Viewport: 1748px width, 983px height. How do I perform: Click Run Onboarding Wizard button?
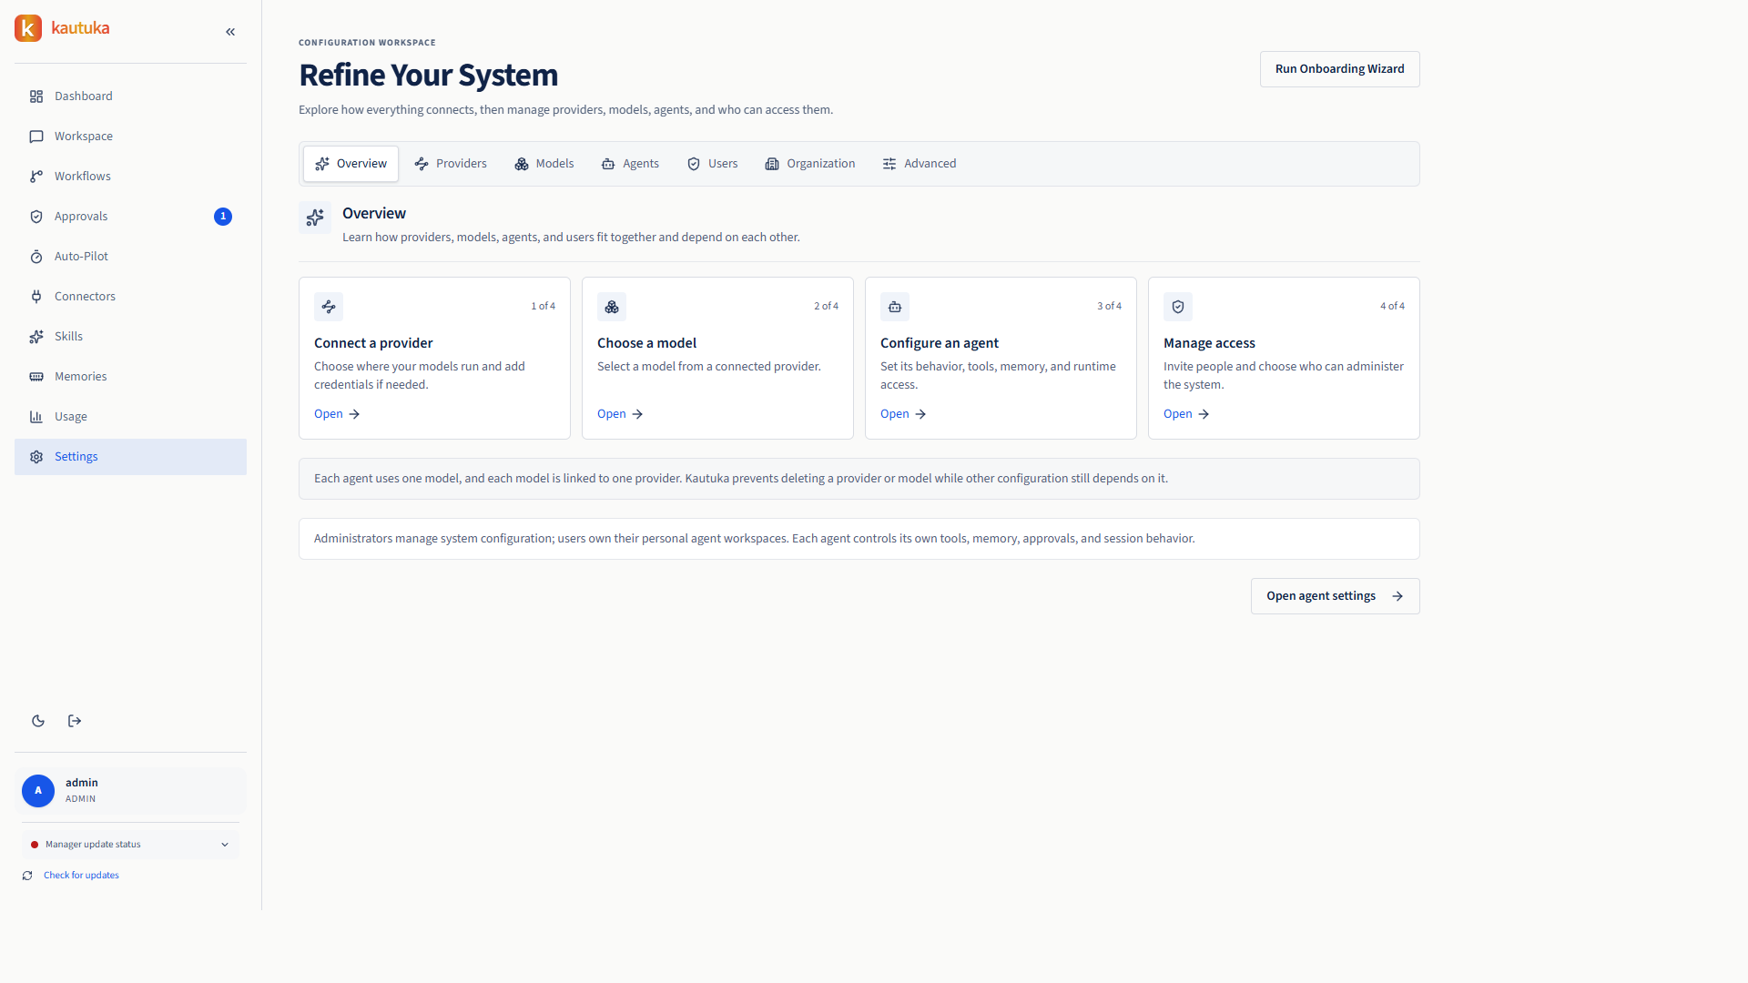(1339, 69)
